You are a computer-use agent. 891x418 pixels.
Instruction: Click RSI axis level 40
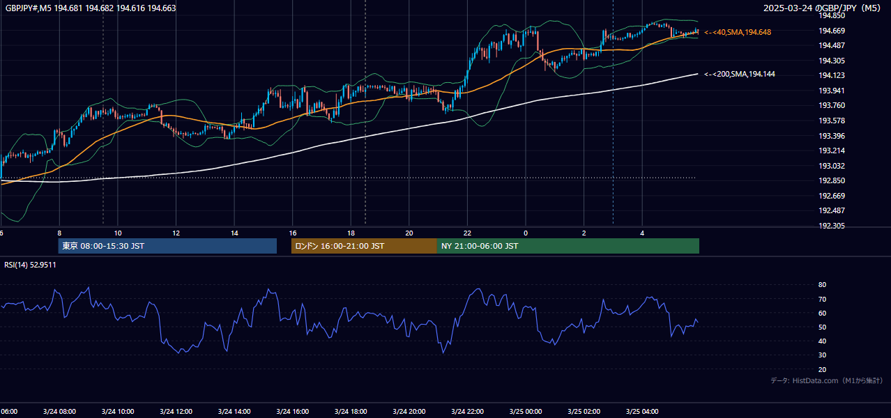tap(823, 341)
